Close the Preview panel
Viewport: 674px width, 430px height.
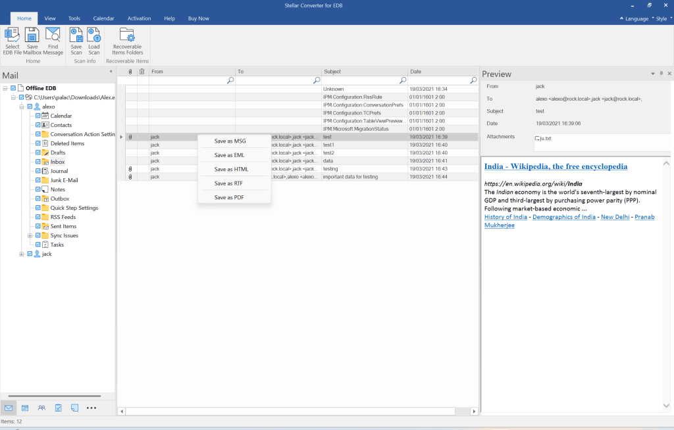[669, 74]
